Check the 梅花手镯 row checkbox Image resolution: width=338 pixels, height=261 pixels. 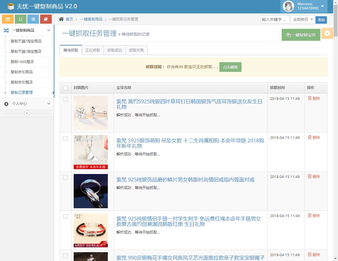tap(65, 256)
